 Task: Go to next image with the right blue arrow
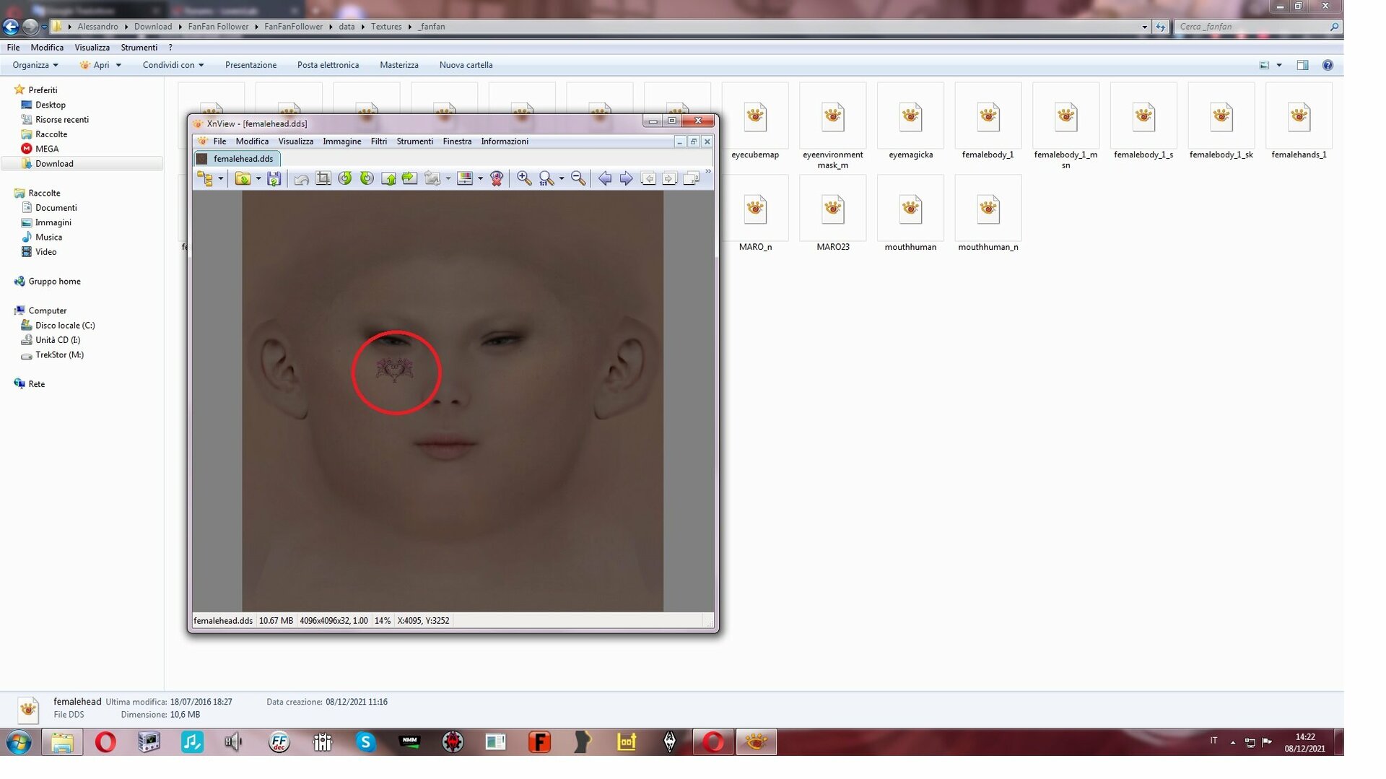pos(626,179)
